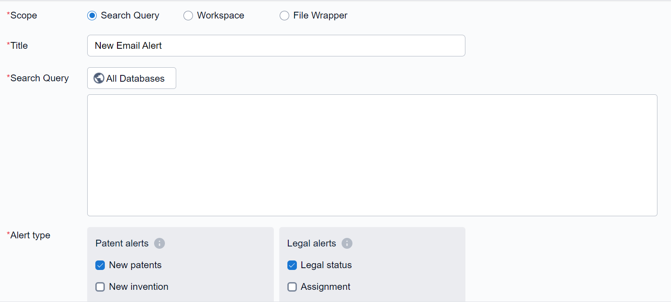Uncheck the New patents checkbox
The width and height of the screenshot is (671, 302).
click(x=100, y=265)
